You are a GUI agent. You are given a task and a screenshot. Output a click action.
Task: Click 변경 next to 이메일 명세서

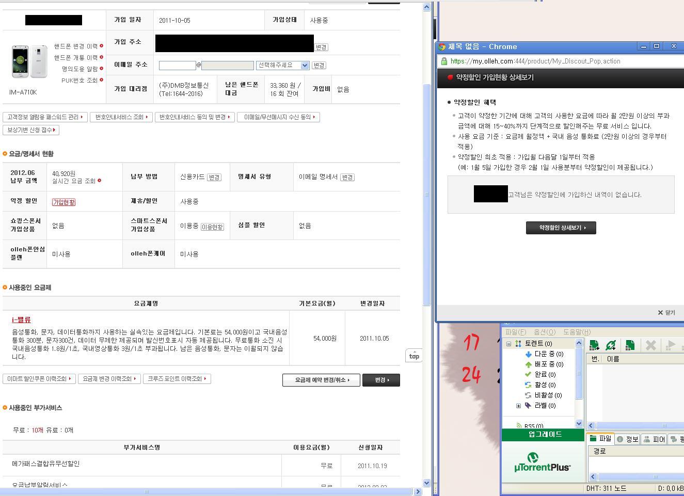347,177
